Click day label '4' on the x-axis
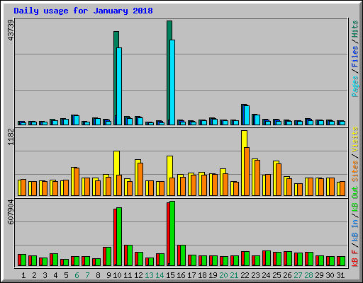 (x=55, y=275)
